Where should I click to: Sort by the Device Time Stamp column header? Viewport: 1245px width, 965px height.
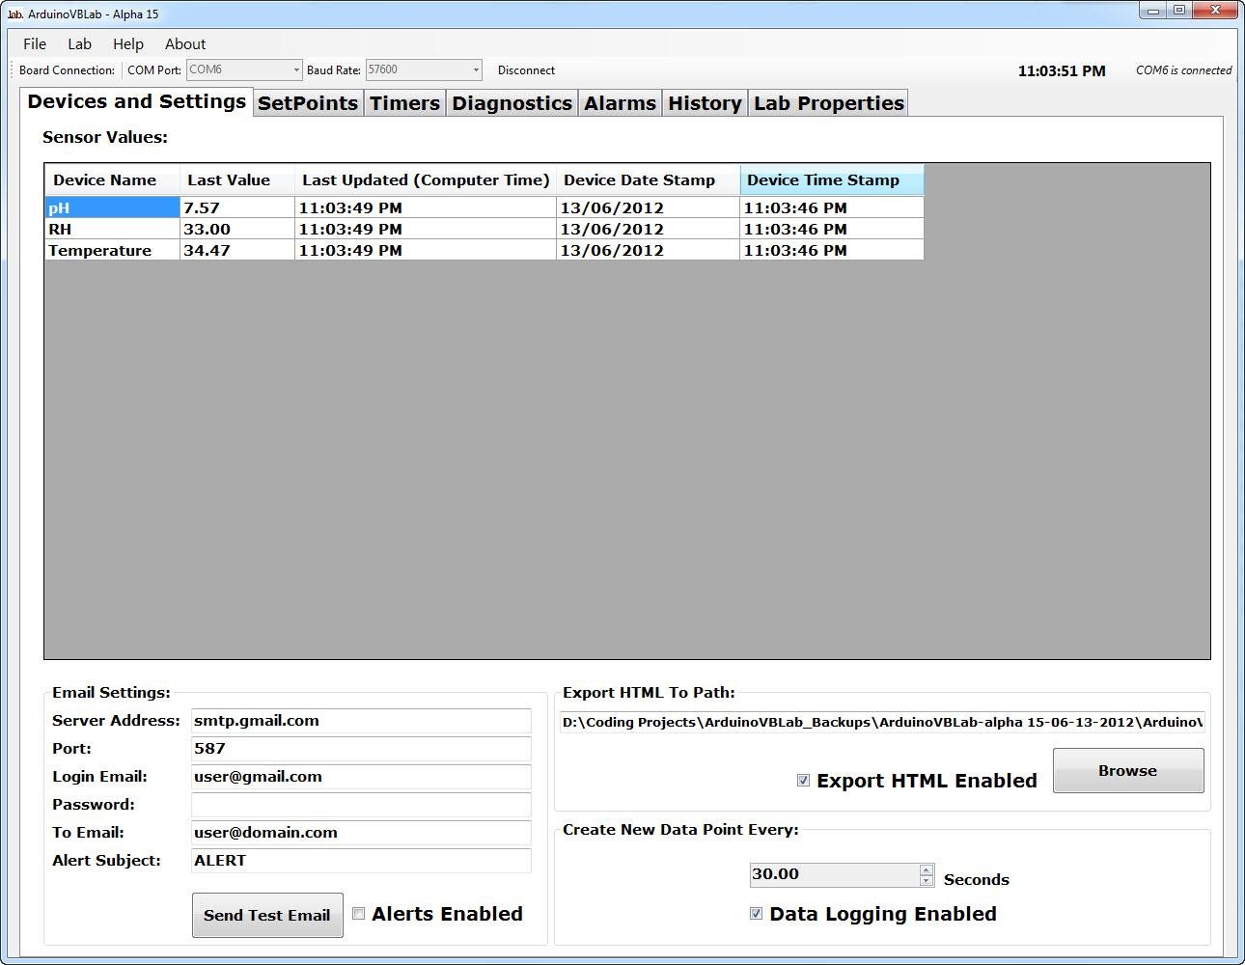pyautogui.click(x=830, y=179)
